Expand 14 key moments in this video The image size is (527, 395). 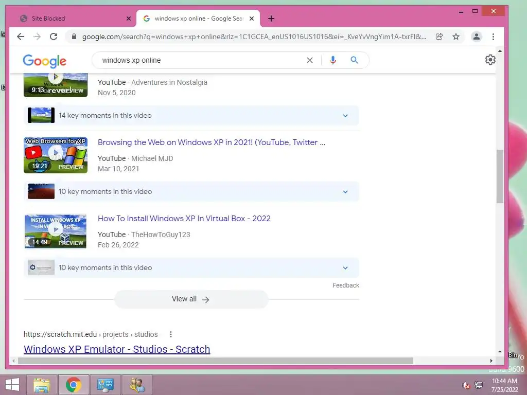(x=191, y=116)
